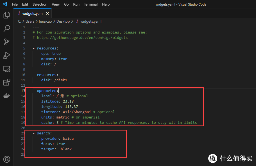Open the Remote Explorer view
Viewport: 256px width, 166px height.
(x=6, y=69)
